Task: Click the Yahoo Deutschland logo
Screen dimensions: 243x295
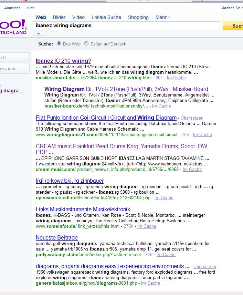Action: click(13, 27)
